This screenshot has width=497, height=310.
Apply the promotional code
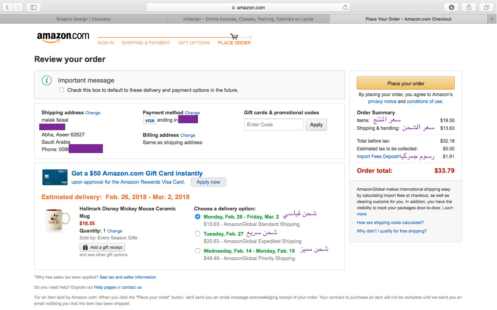(x=316, y=124)
